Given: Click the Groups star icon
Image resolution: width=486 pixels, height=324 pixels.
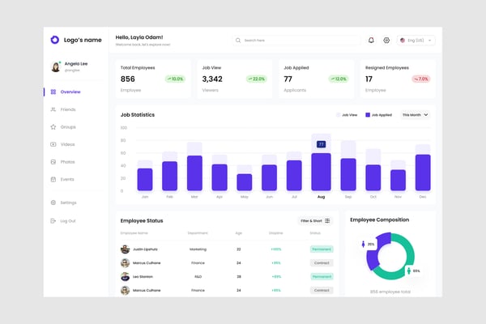Looking at the screenshot, I should (53, 127).
